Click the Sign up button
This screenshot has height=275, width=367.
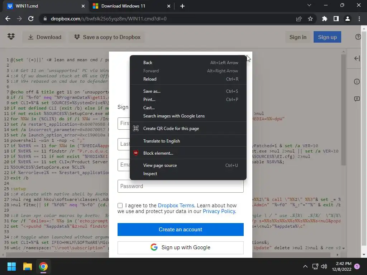pos(327,37)
